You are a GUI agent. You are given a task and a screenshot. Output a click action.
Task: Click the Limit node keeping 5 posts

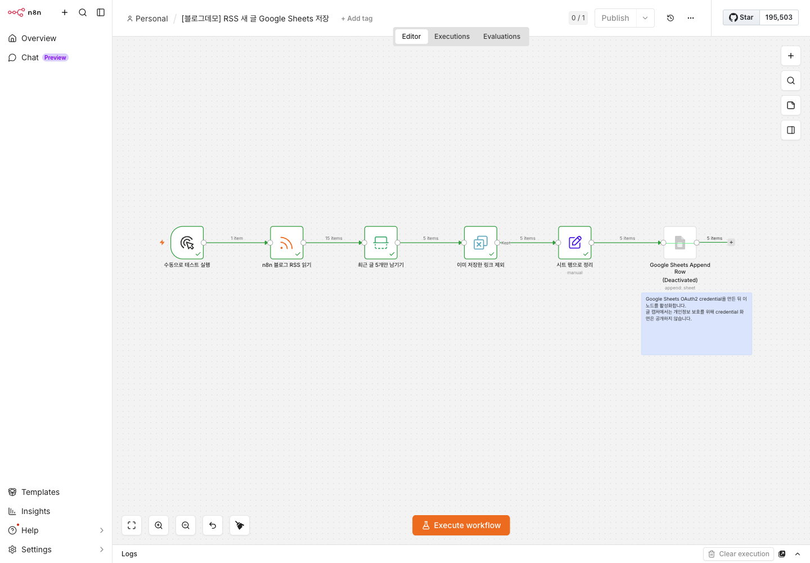click(381, 243)
